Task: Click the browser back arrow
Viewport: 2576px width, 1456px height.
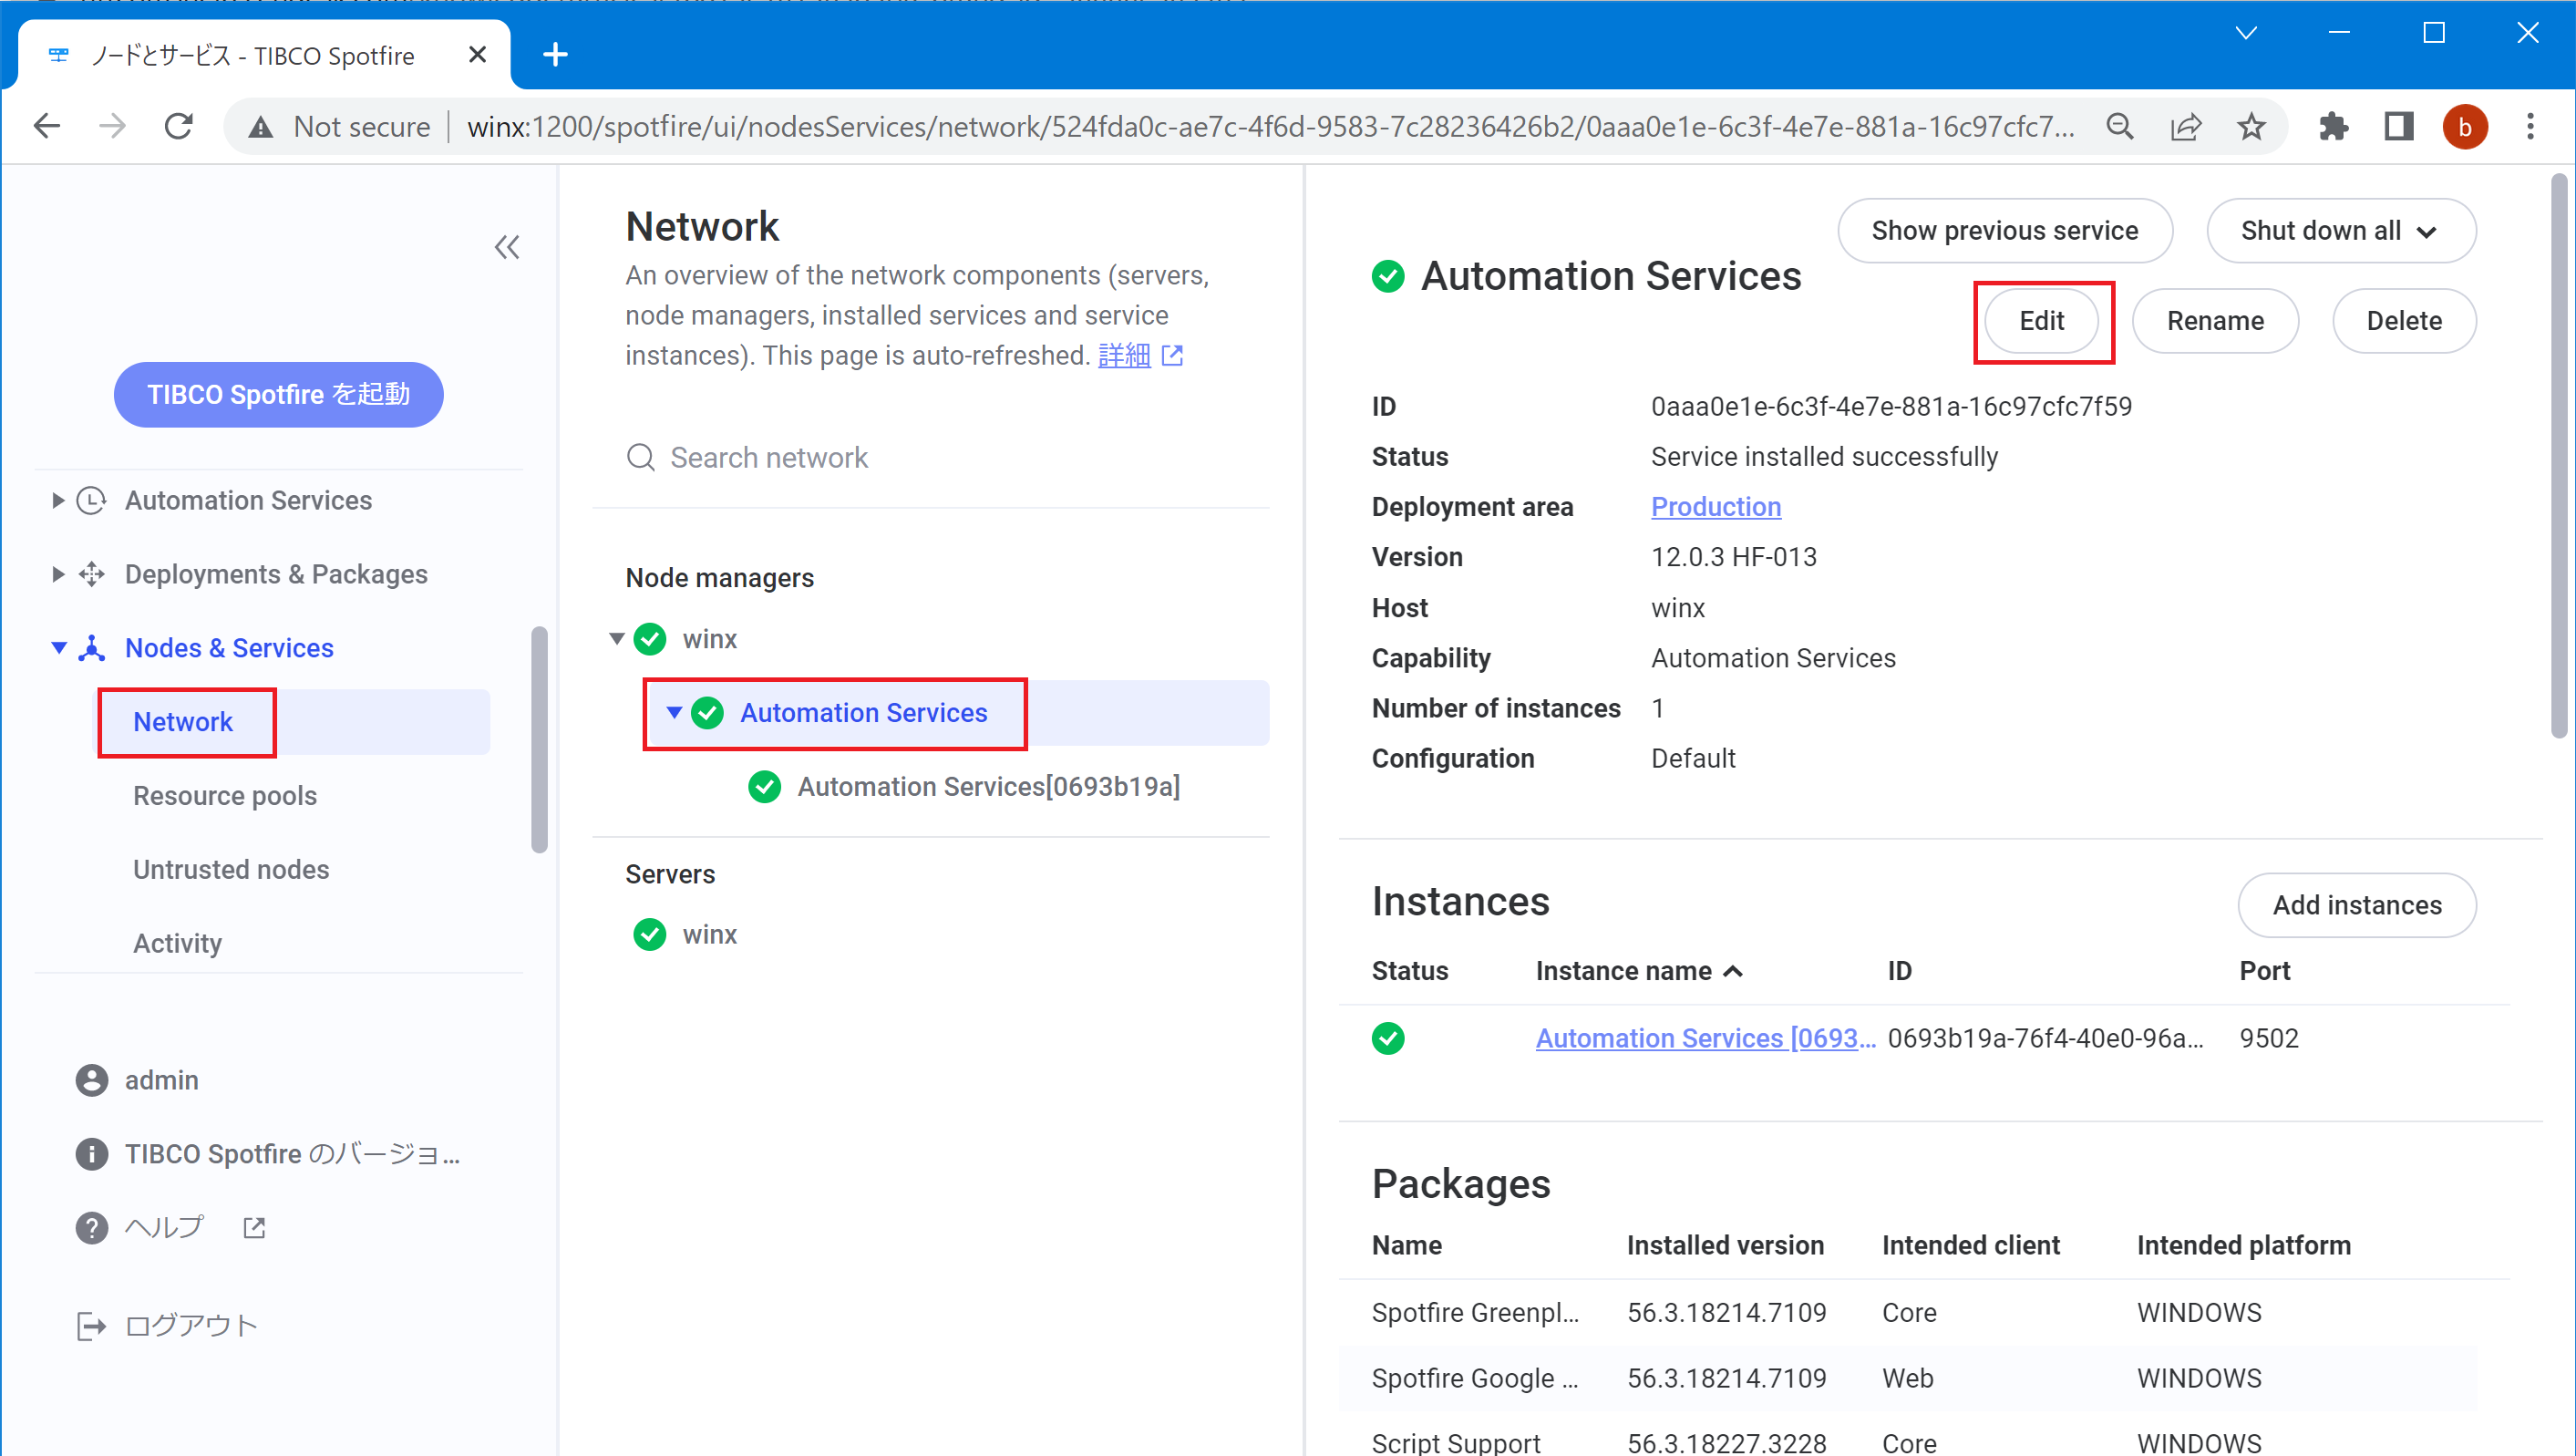Action: (x=47, y=126)
